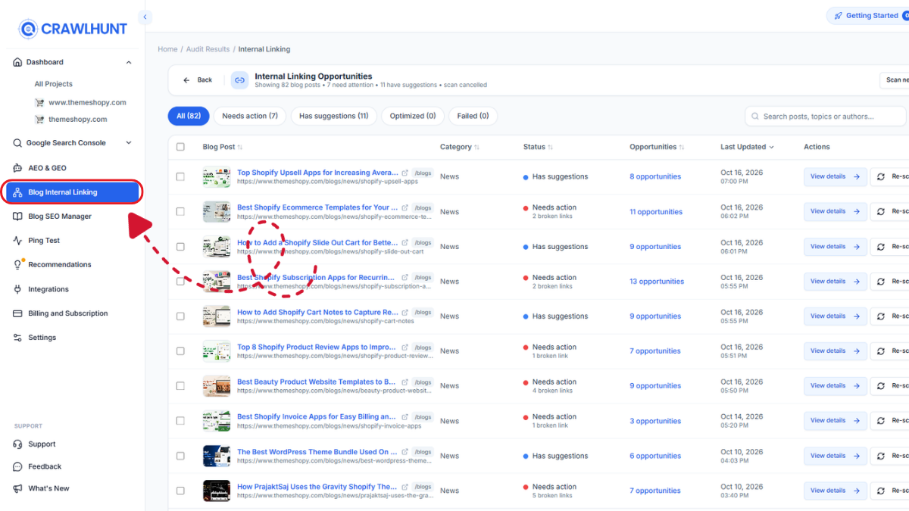Select checkbox for Best Beauty Product Website row

click(180, 386)
